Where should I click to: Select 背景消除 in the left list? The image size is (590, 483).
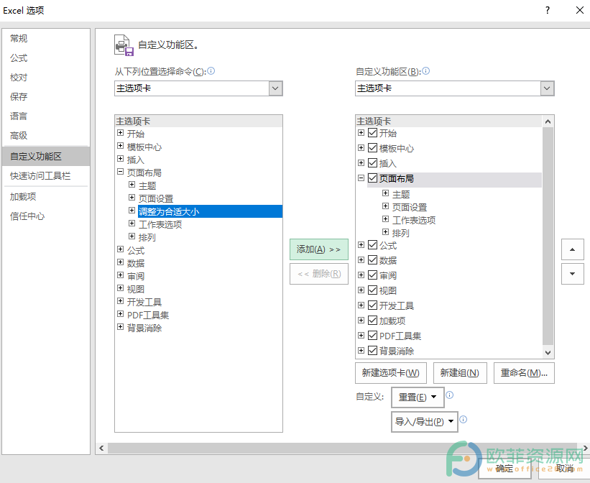[x=144, y=328]
